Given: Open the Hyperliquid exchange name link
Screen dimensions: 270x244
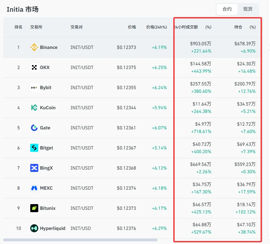Looking at the screenshot, I should [53, 228].
